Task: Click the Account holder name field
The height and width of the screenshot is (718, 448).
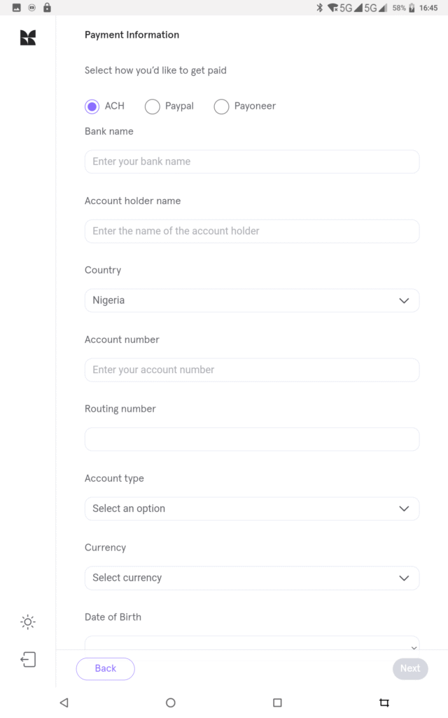Action: pyautogui.click(x=252, y=231)
